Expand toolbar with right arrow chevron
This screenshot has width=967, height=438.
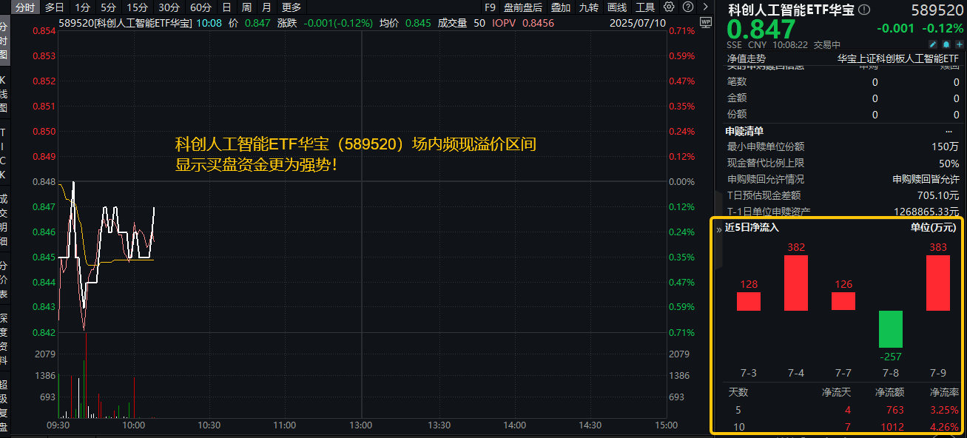coord(704,7)
